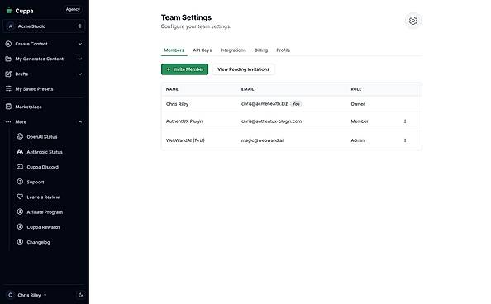Click the Invite Member button
The image size is (491, 304).
pyautogui.click(x=185, y=69)
